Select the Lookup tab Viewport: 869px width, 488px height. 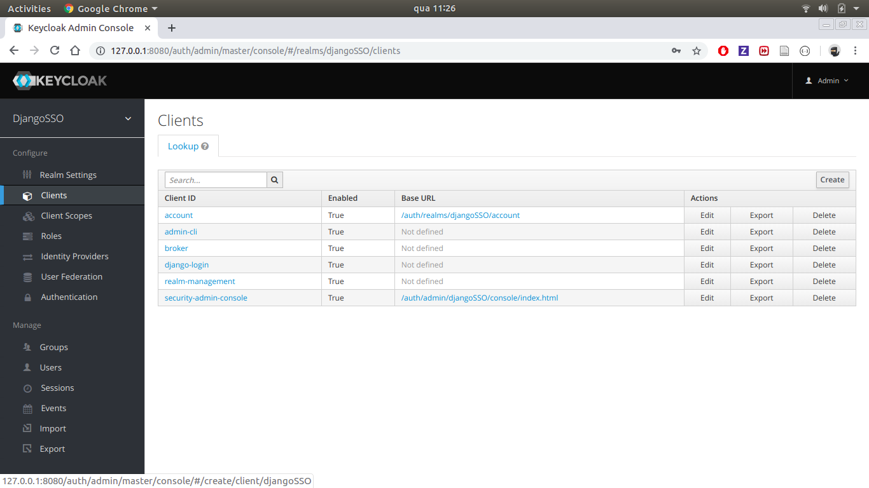click(188, 146)
